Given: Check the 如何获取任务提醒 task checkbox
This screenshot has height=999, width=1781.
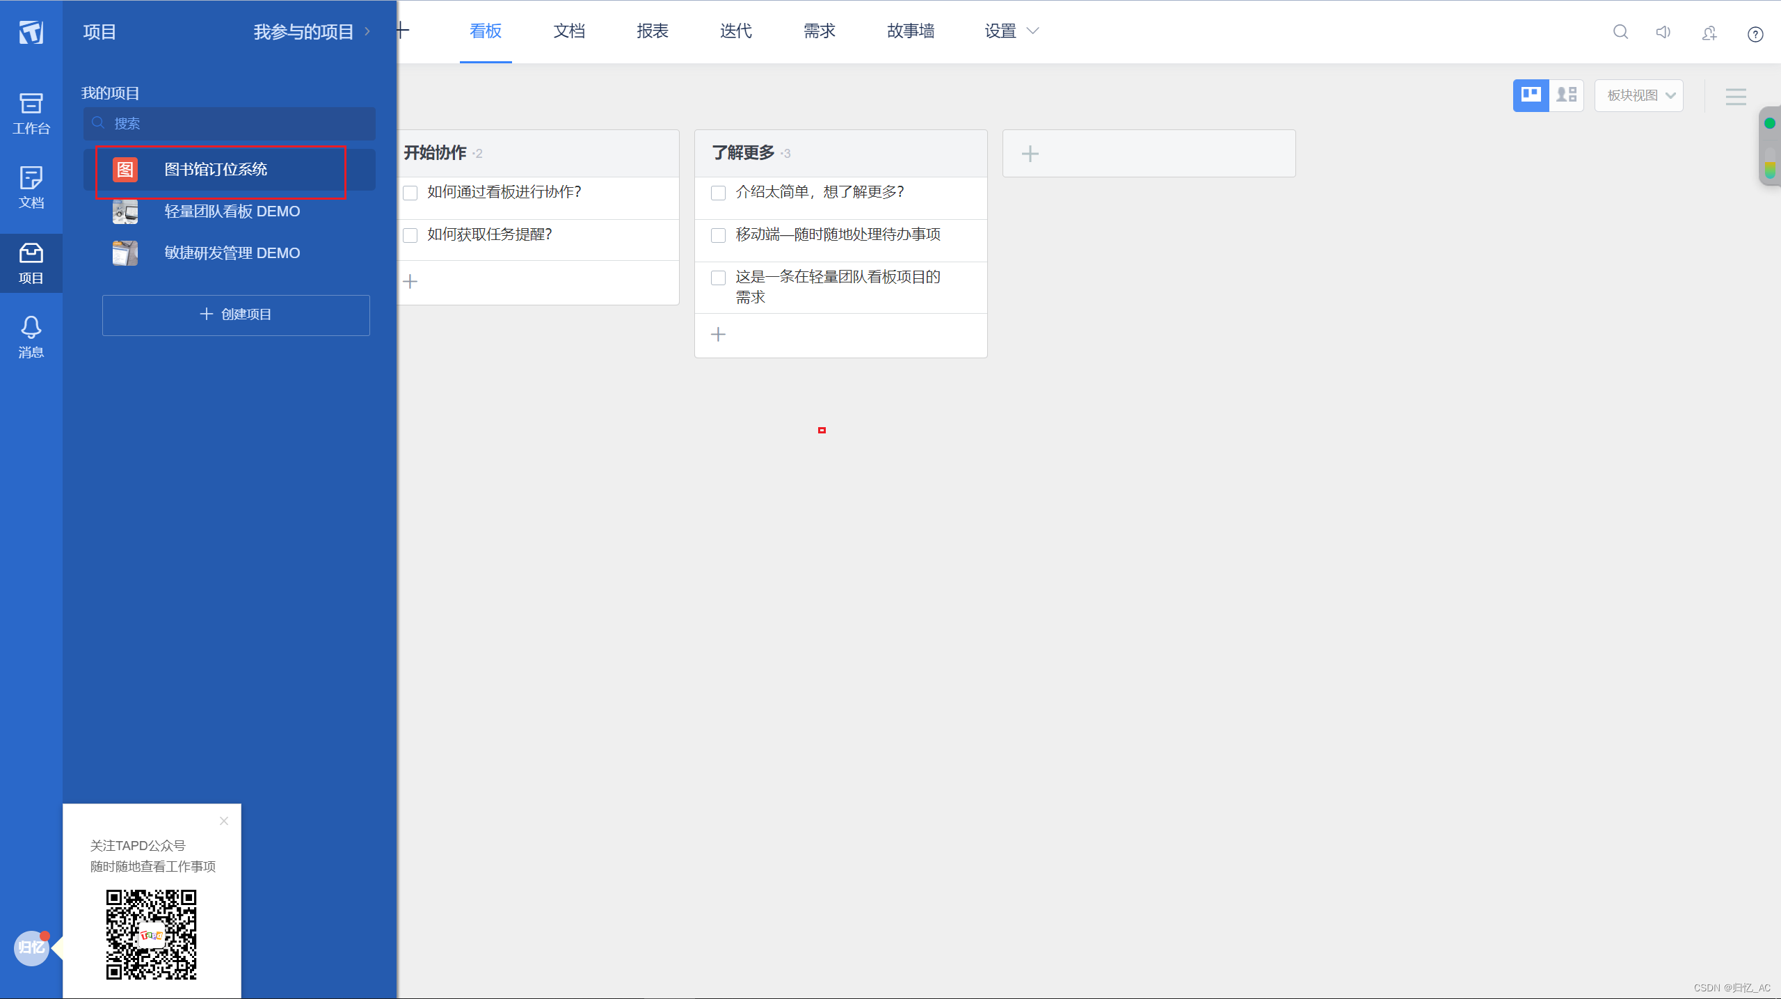Looking at the screenshot, I should point(410,235).
